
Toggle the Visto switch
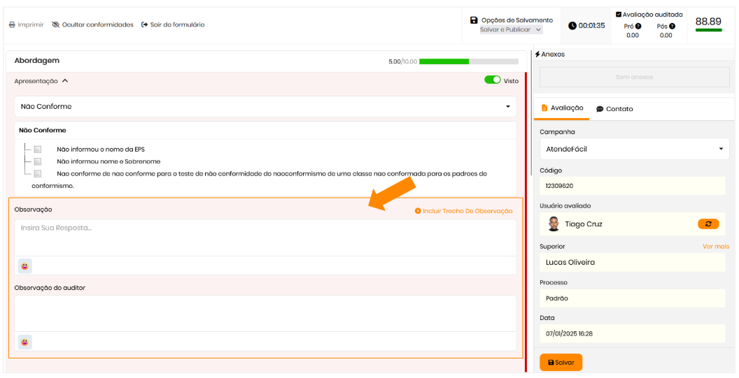click(493, 80)
